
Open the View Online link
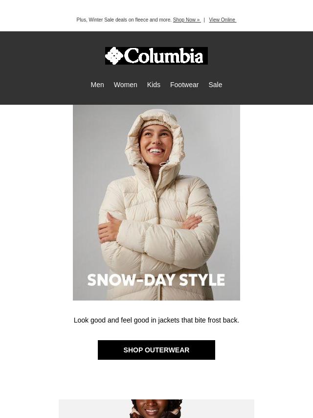point(223,20)
